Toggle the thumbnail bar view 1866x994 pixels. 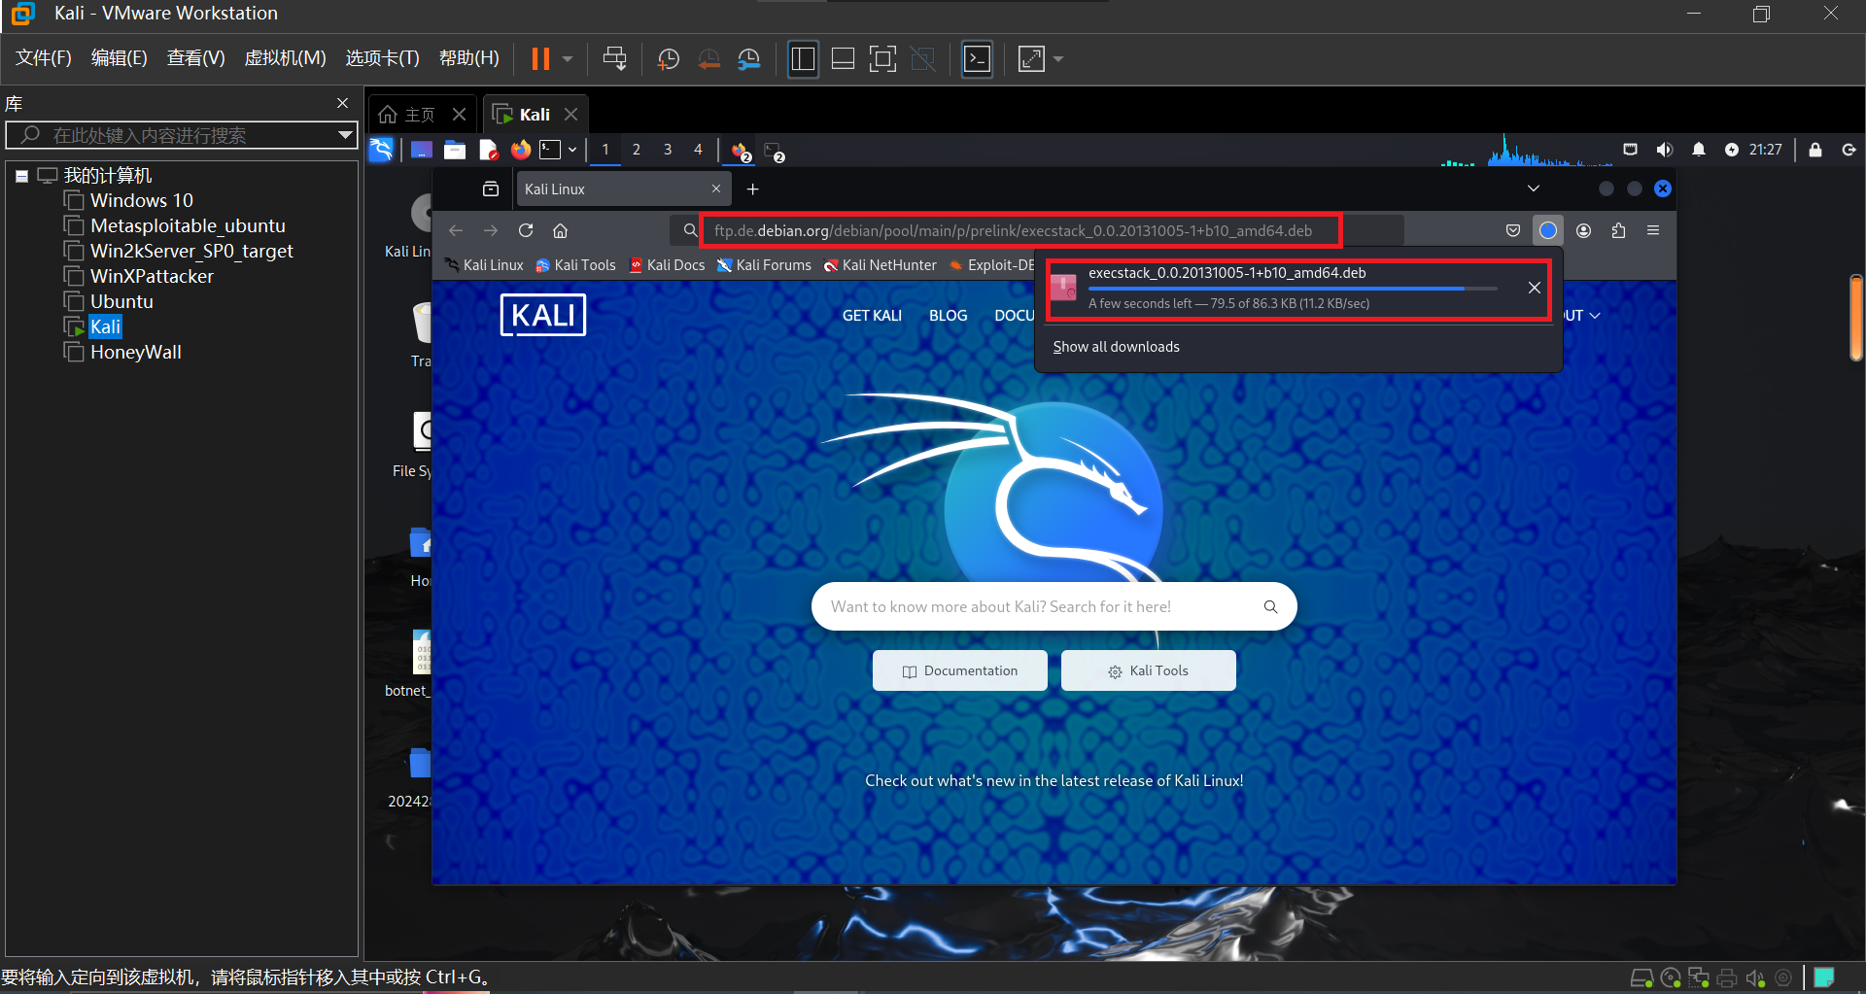pyautogui.click(x=843, y=59)
